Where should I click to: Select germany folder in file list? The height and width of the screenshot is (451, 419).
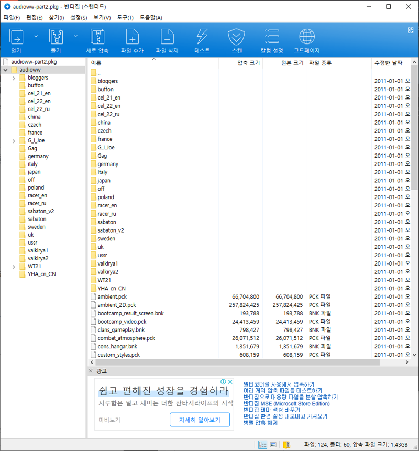tap(108, 164)
